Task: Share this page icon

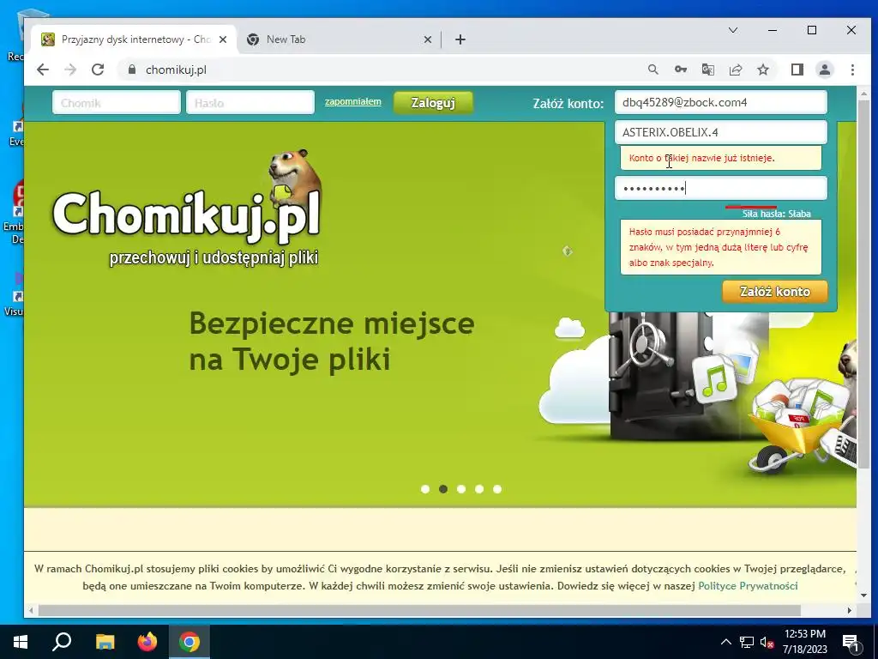Action: coord(736,70)
